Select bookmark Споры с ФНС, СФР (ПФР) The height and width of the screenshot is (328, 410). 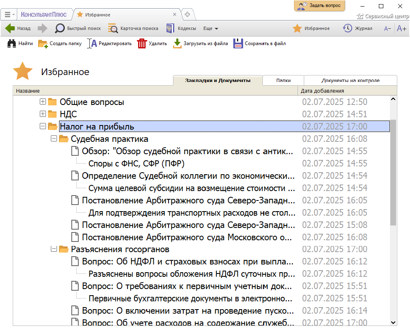pyautogui.click(x=136, y=164)
